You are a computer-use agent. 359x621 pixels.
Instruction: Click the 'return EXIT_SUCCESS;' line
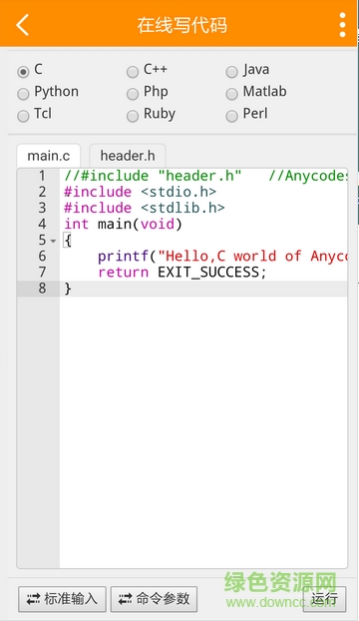(x=182, y=273)
